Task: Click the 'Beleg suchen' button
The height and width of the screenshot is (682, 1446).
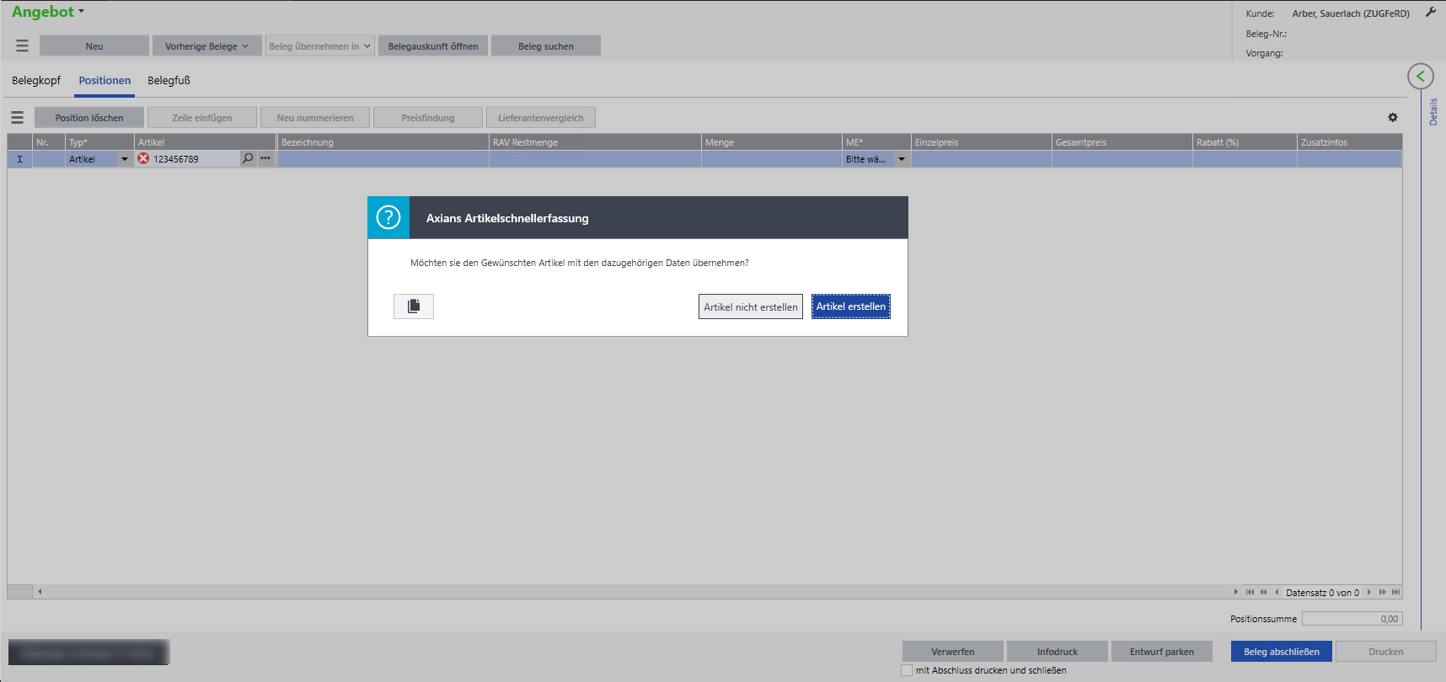Action: point(546,46)
